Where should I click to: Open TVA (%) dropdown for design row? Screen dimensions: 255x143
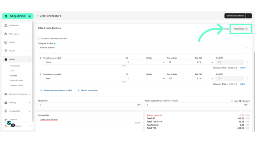pyautogui.click(x=205, y=62)
